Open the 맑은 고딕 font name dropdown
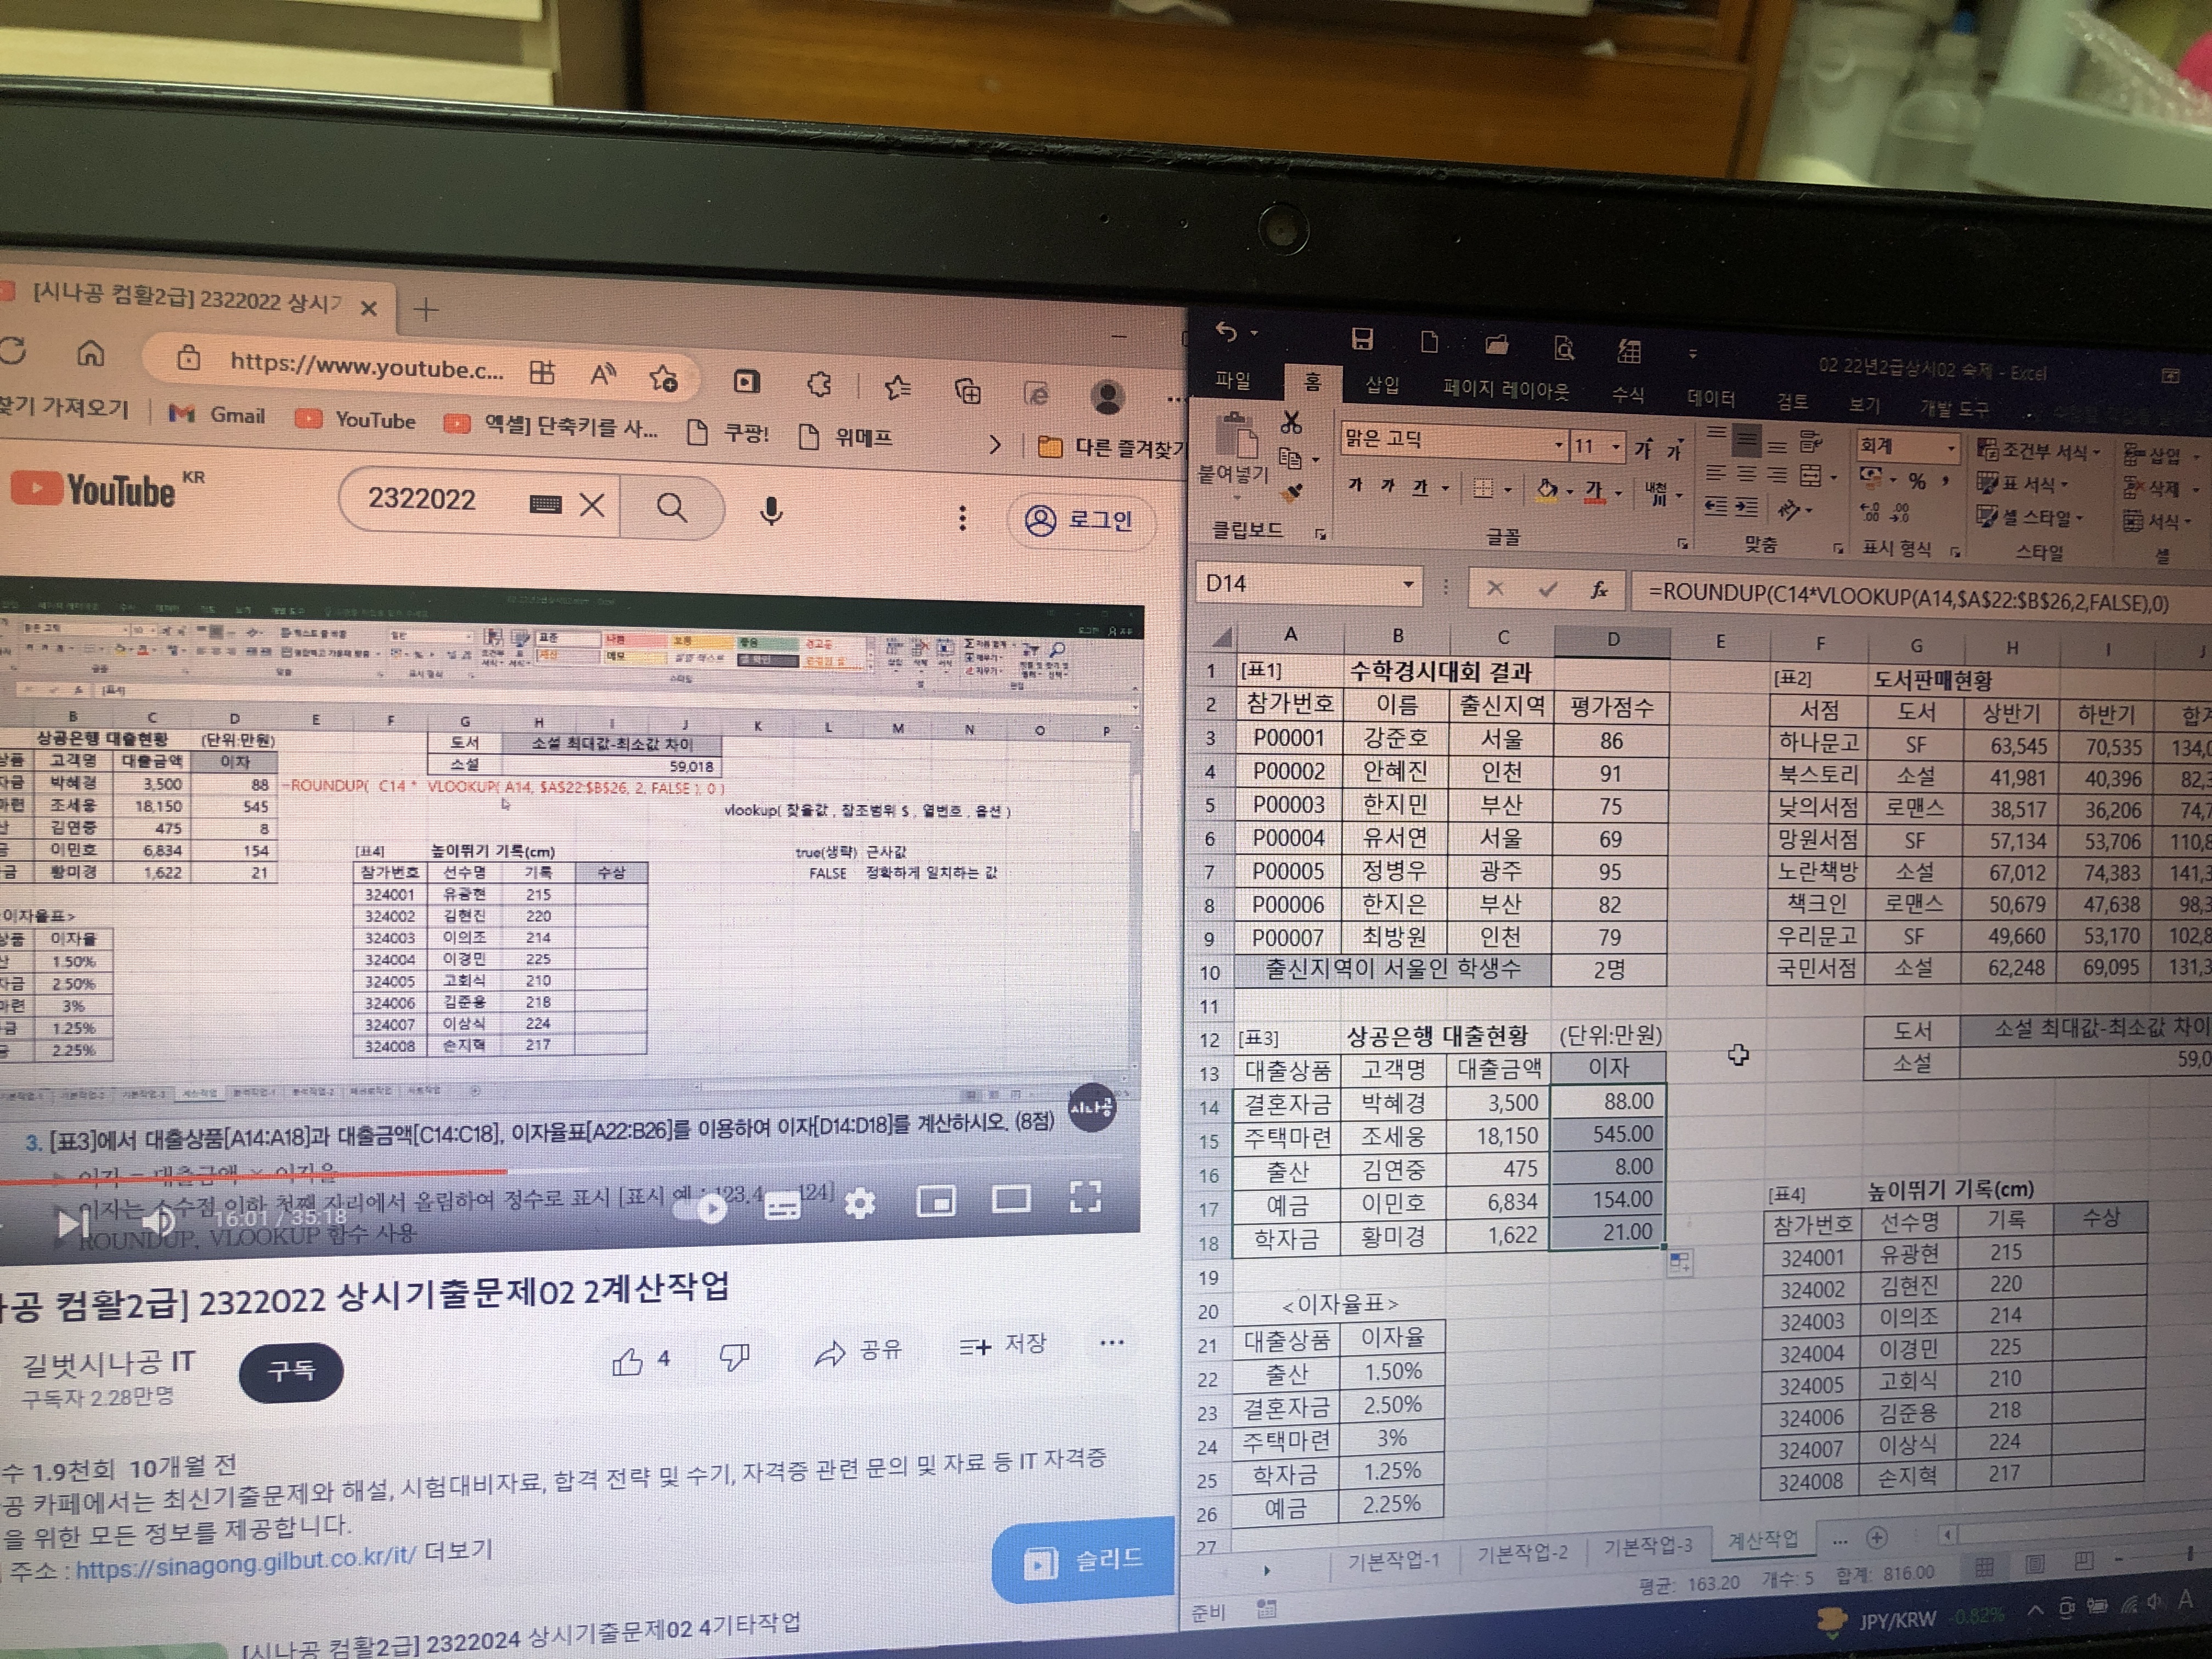This screenshot has width=2212, height=1659. pyautogui.click(x=1558, y=444)
